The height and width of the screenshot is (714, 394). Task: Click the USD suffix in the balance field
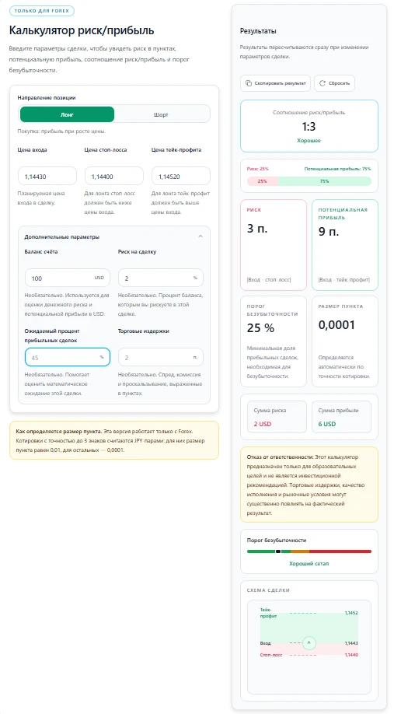coord(99,278)
